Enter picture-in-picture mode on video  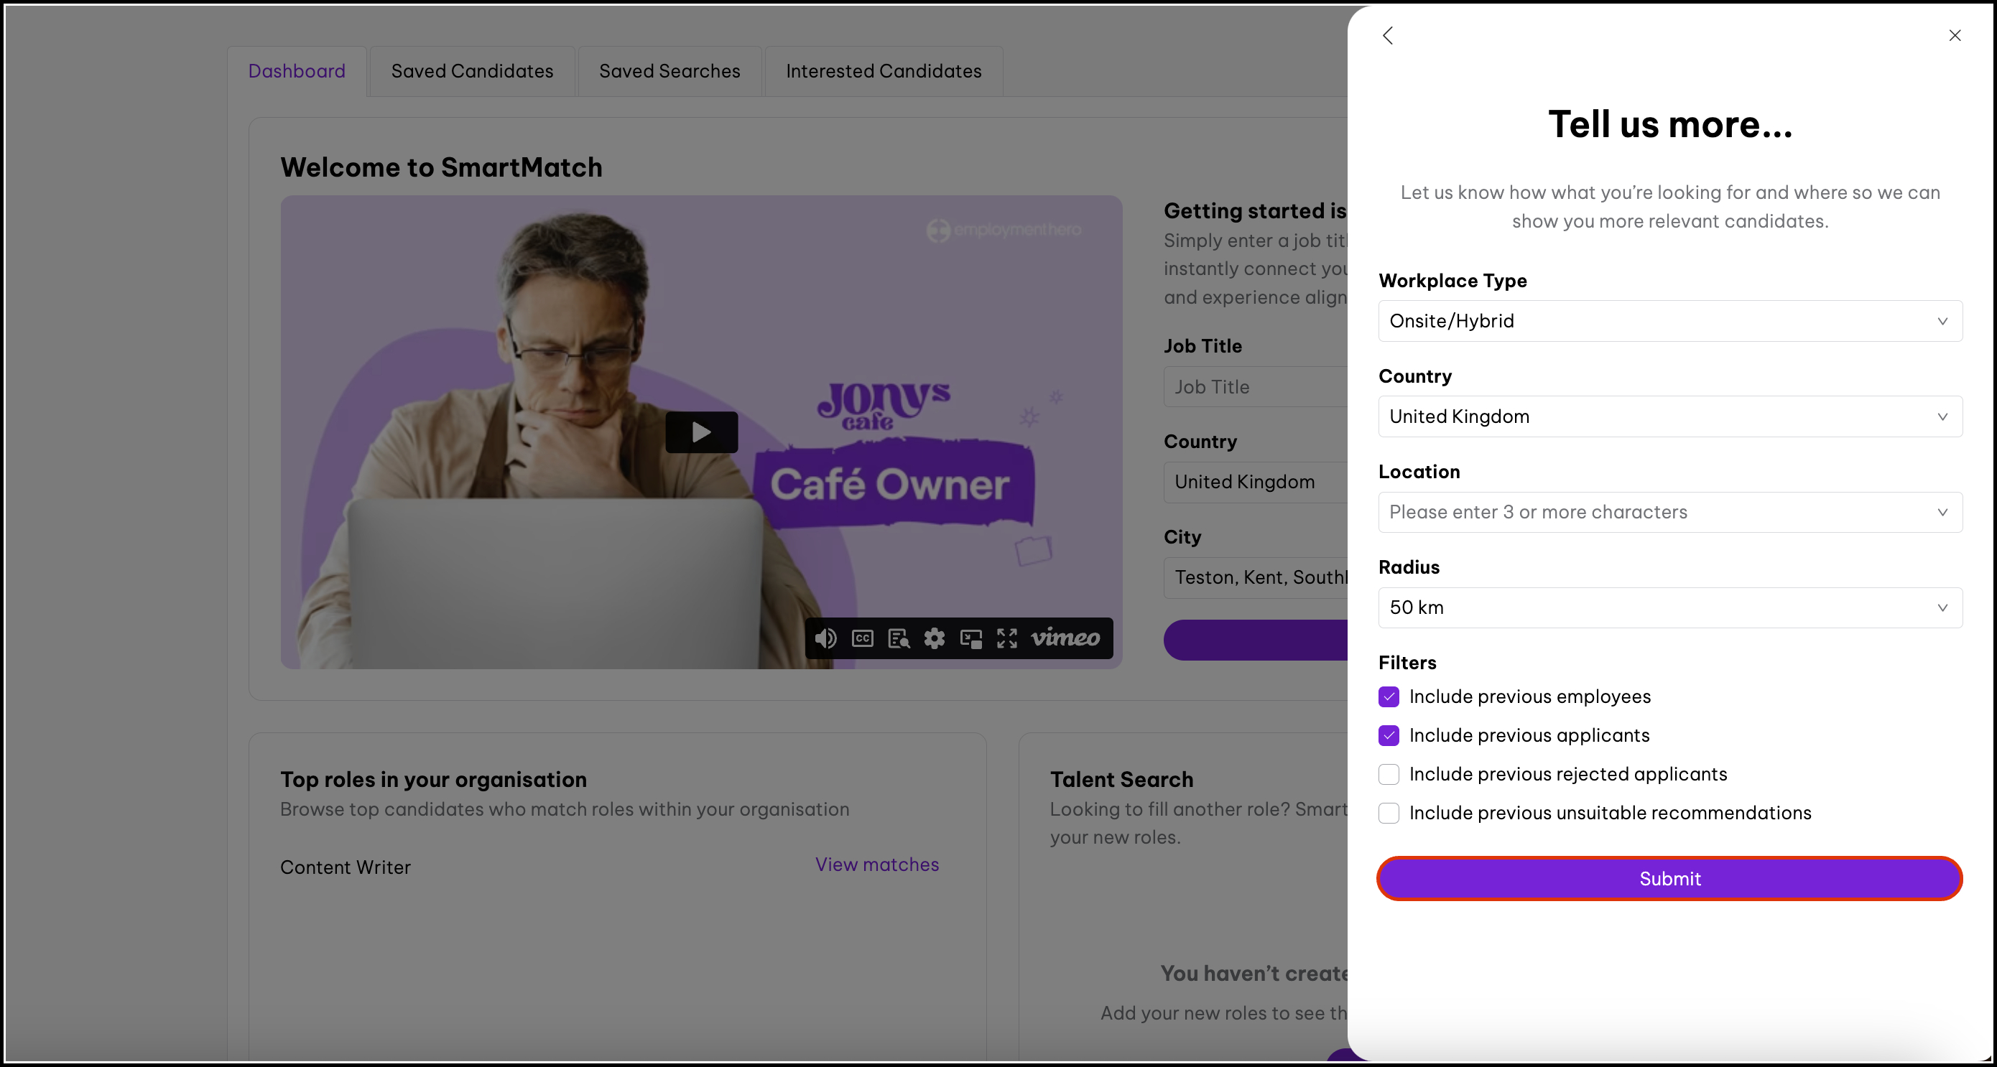pyautogui.click(x=970, y=638)
